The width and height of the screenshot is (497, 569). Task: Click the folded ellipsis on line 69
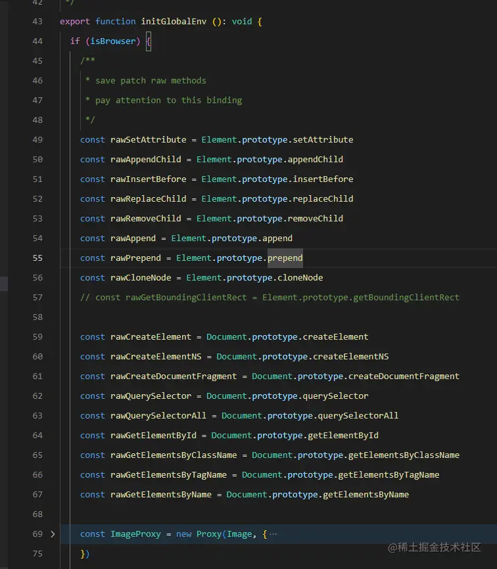[x=273, y=534]
